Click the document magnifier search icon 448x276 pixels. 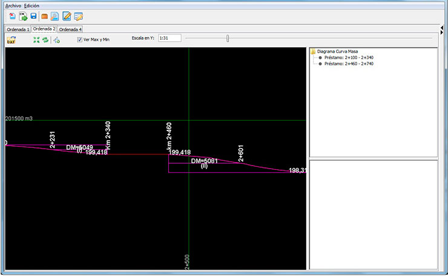click(54, 16)
